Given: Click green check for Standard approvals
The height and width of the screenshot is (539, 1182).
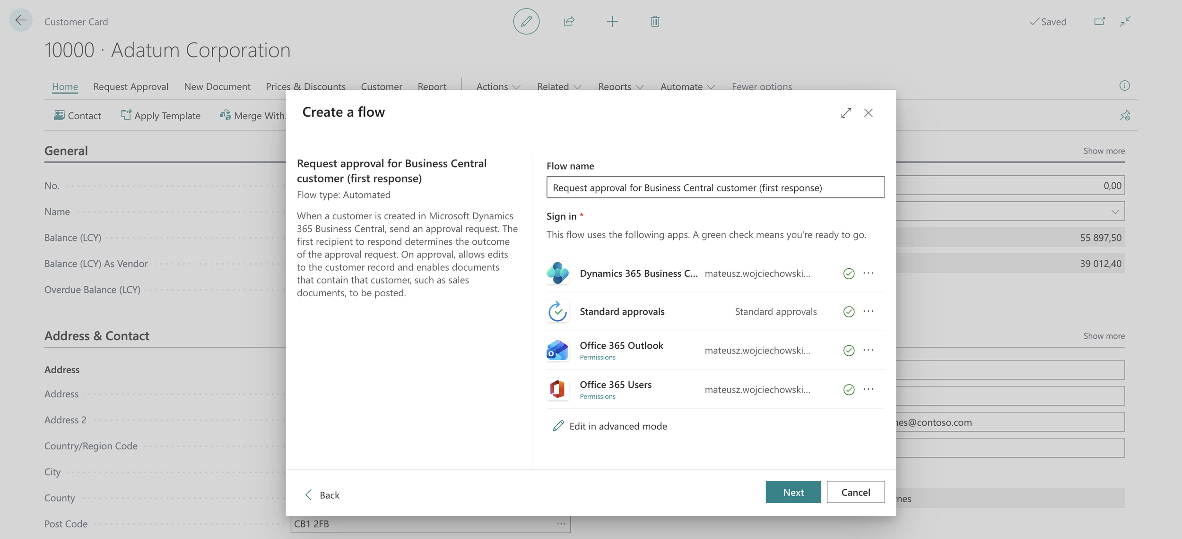Looking at the screenshot, I should click(849, 312).
